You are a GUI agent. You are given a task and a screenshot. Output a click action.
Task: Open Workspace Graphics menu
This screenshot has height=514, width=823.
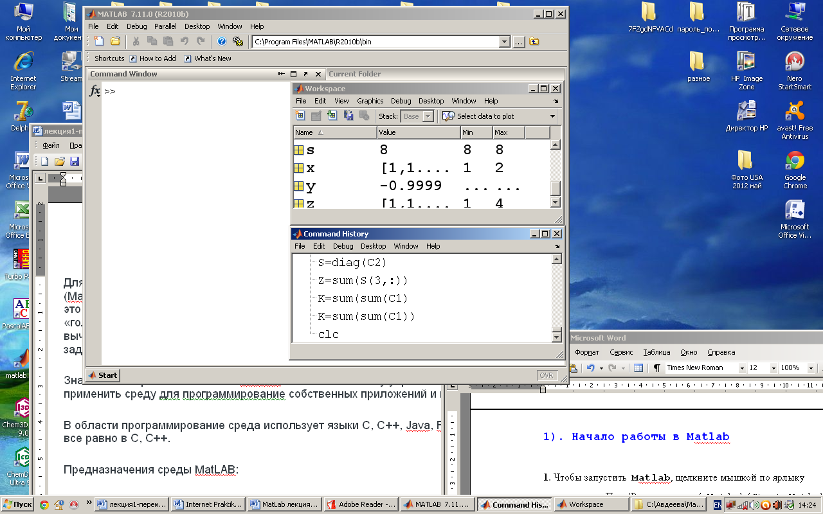pyautogui.click(x=370, y=101)
